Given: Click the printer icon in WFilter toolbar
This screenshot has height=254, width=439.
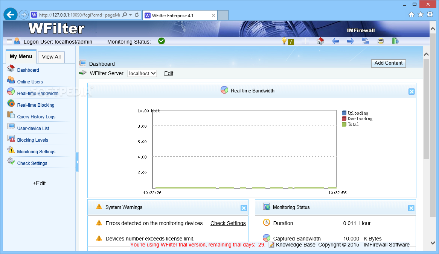Looking at the screenshot, I should point(381,41).
